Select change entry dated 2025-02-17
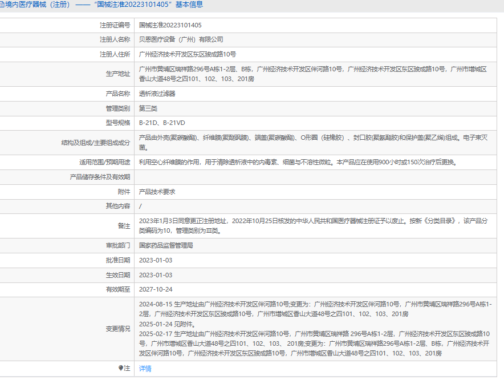The height and width of the screenshot is (380, 504). click(314, 343)
